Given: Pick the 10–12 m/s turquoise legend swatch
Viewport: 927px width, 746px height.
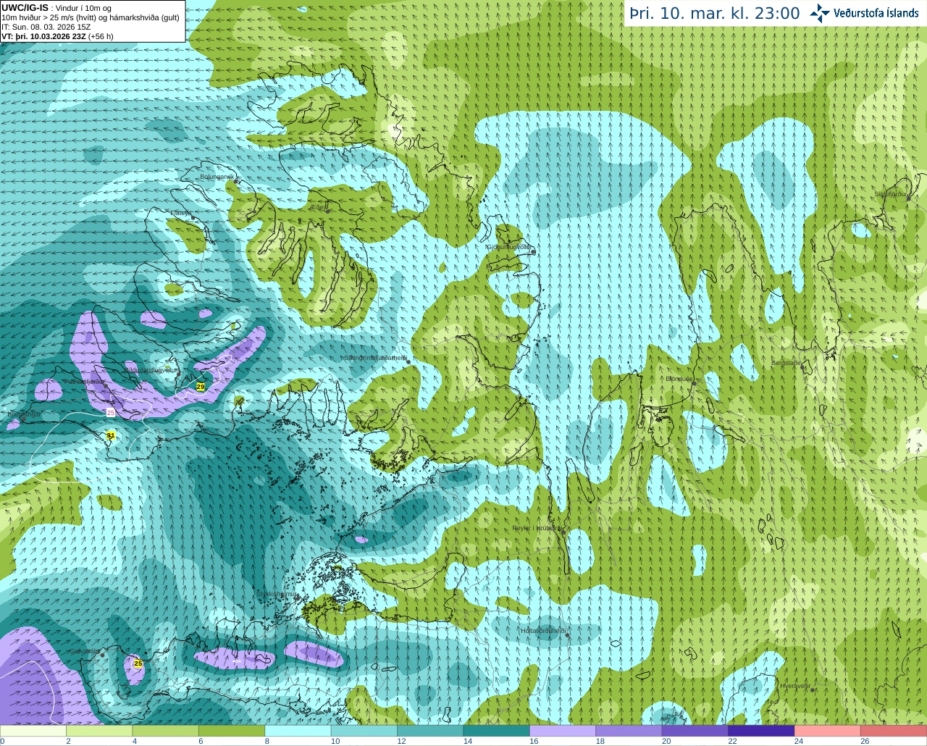Looking at the screenshot, I should (x=364, y=731).
